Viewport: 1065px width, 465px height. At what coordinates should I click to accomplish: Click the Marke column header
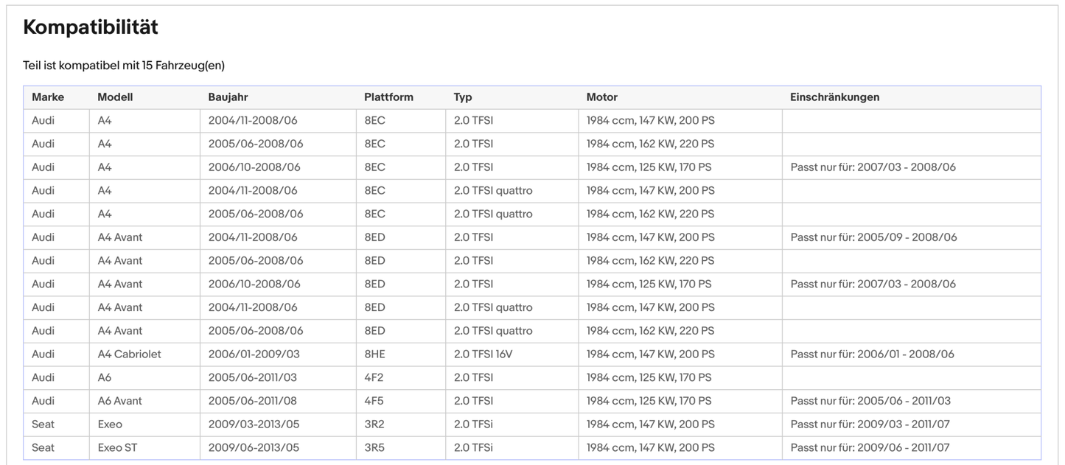(x=48, y=97)
